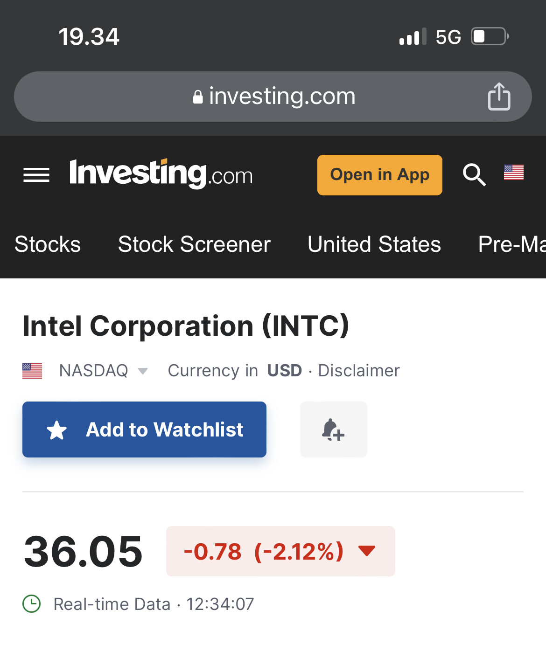Tap the search magnifier icon
The image size is (546, 672).
(x=474, y=175)
